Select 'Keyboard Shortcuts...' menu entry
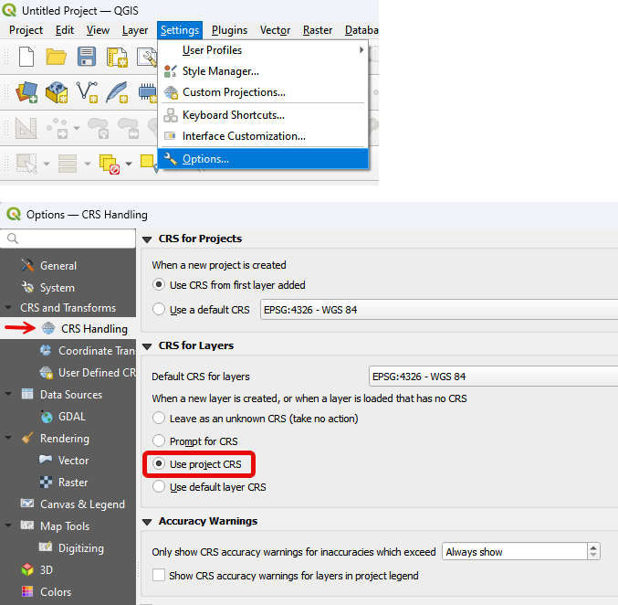618x605 pixels. pos(233,115)
